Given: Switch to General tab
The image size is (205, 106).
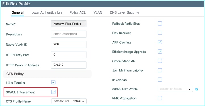Looking at the screenshot, I should 18,13.
